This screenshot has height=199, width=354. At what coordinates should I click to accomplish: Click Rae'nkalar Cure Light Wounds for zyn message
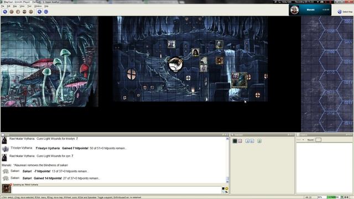pyautogui.click(x=41, y=156)
